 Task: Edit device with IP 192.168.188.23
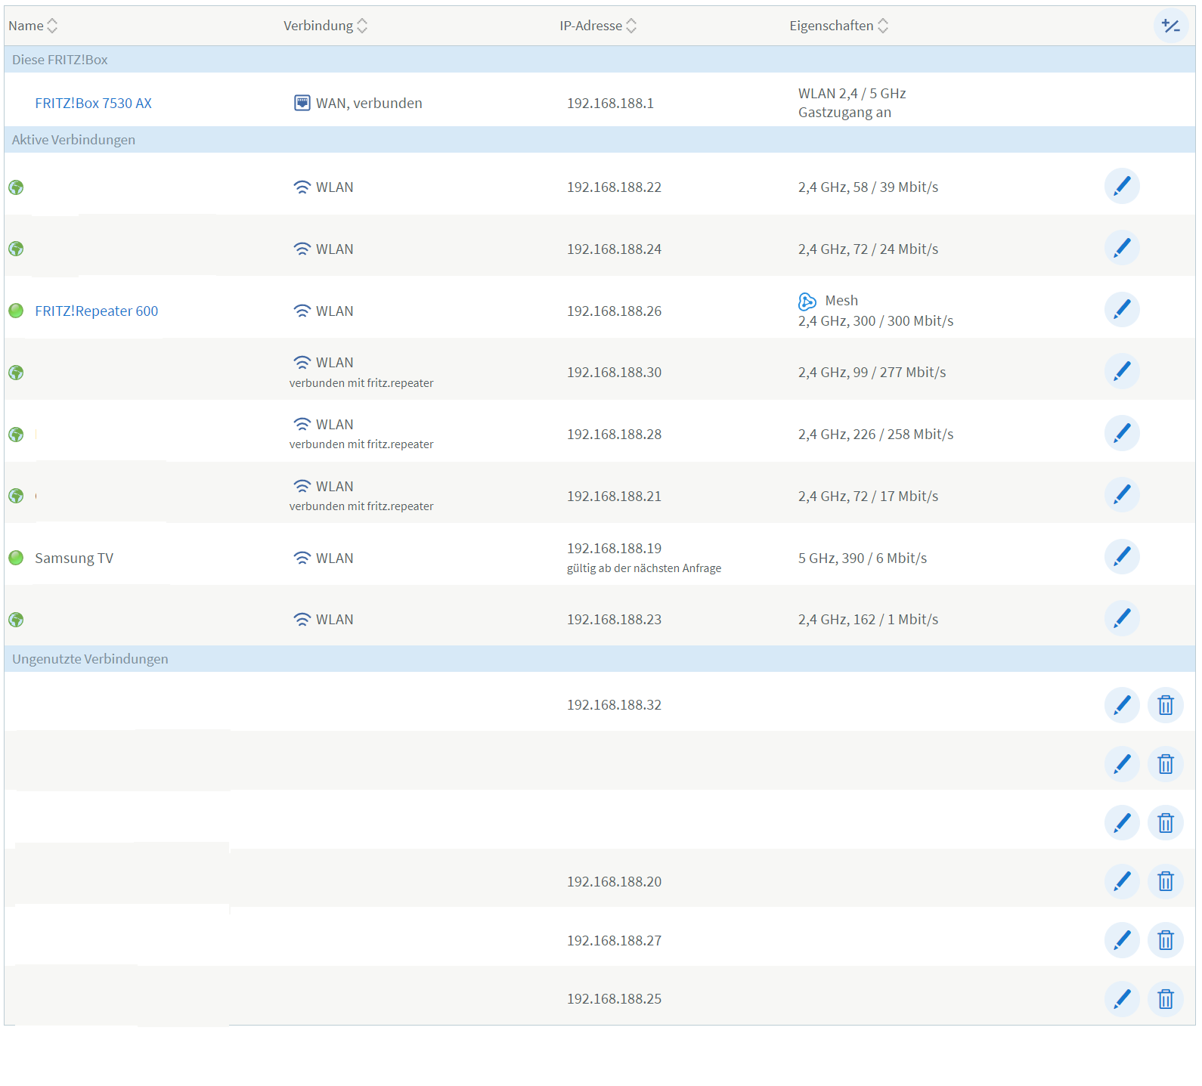(x=1122, y=618)
